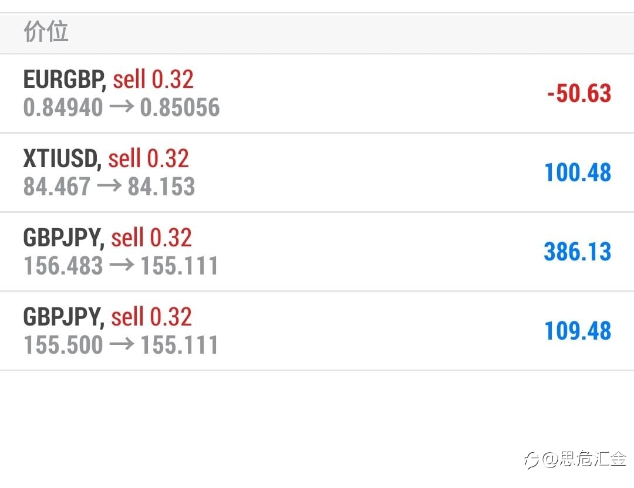Open the GBPJPY position opened at 156.483
Screen dimensions: 634x488
pyautogui.click(x=317, y=252)
